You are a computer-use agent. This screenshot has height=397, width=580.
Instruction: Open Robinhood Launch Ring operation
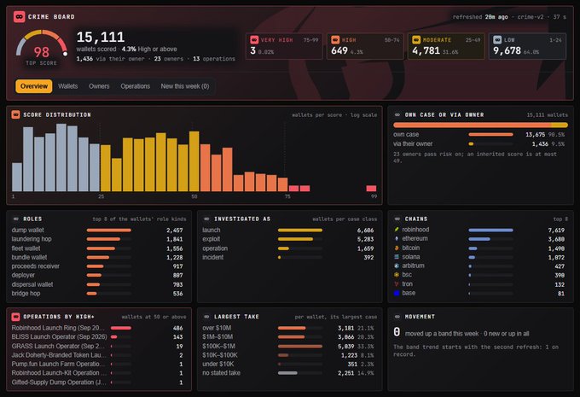[97, 328]
